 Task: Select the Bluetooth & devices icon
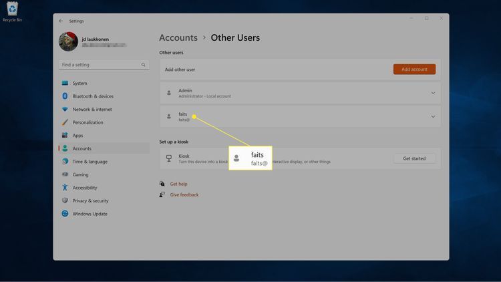pos(65,96)
